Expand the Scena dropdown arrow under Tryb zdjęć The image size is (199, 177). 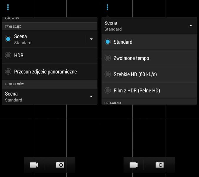tap(91, 39)
